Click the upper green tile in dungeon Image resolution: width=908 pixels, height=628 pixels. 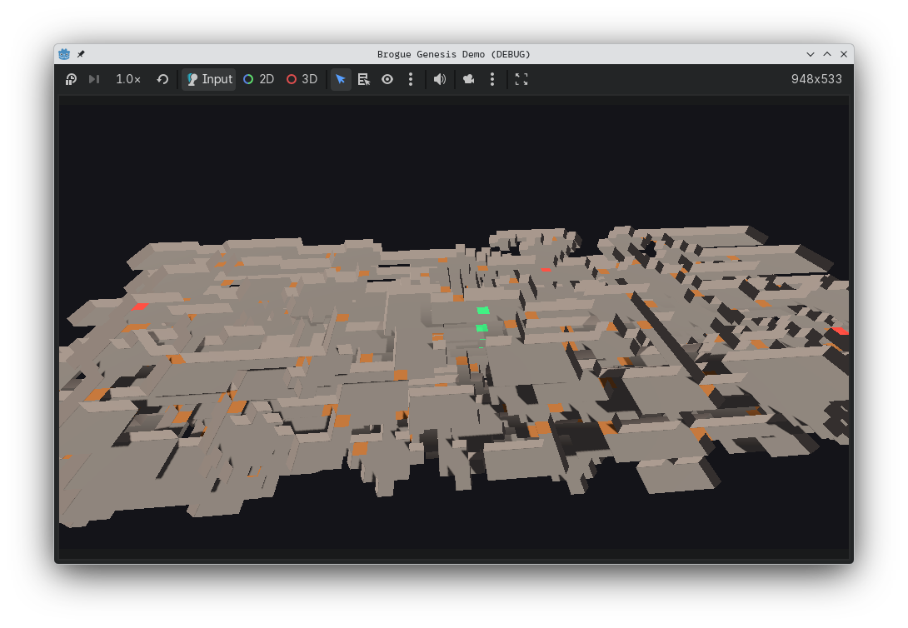tap(483, 311)
